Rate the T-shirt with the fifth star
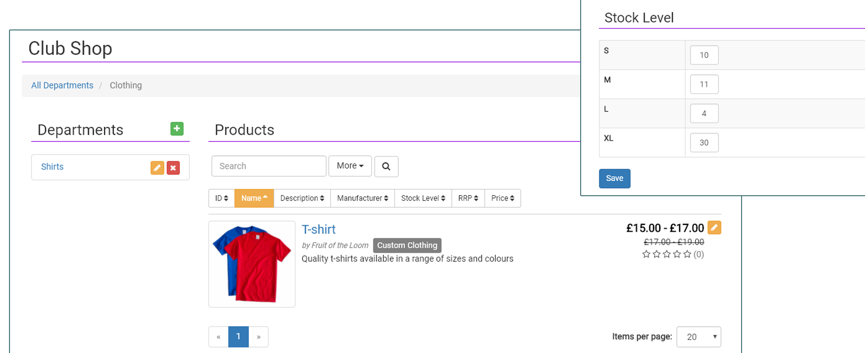Viewport: 865px width, 353px height. 687,254
